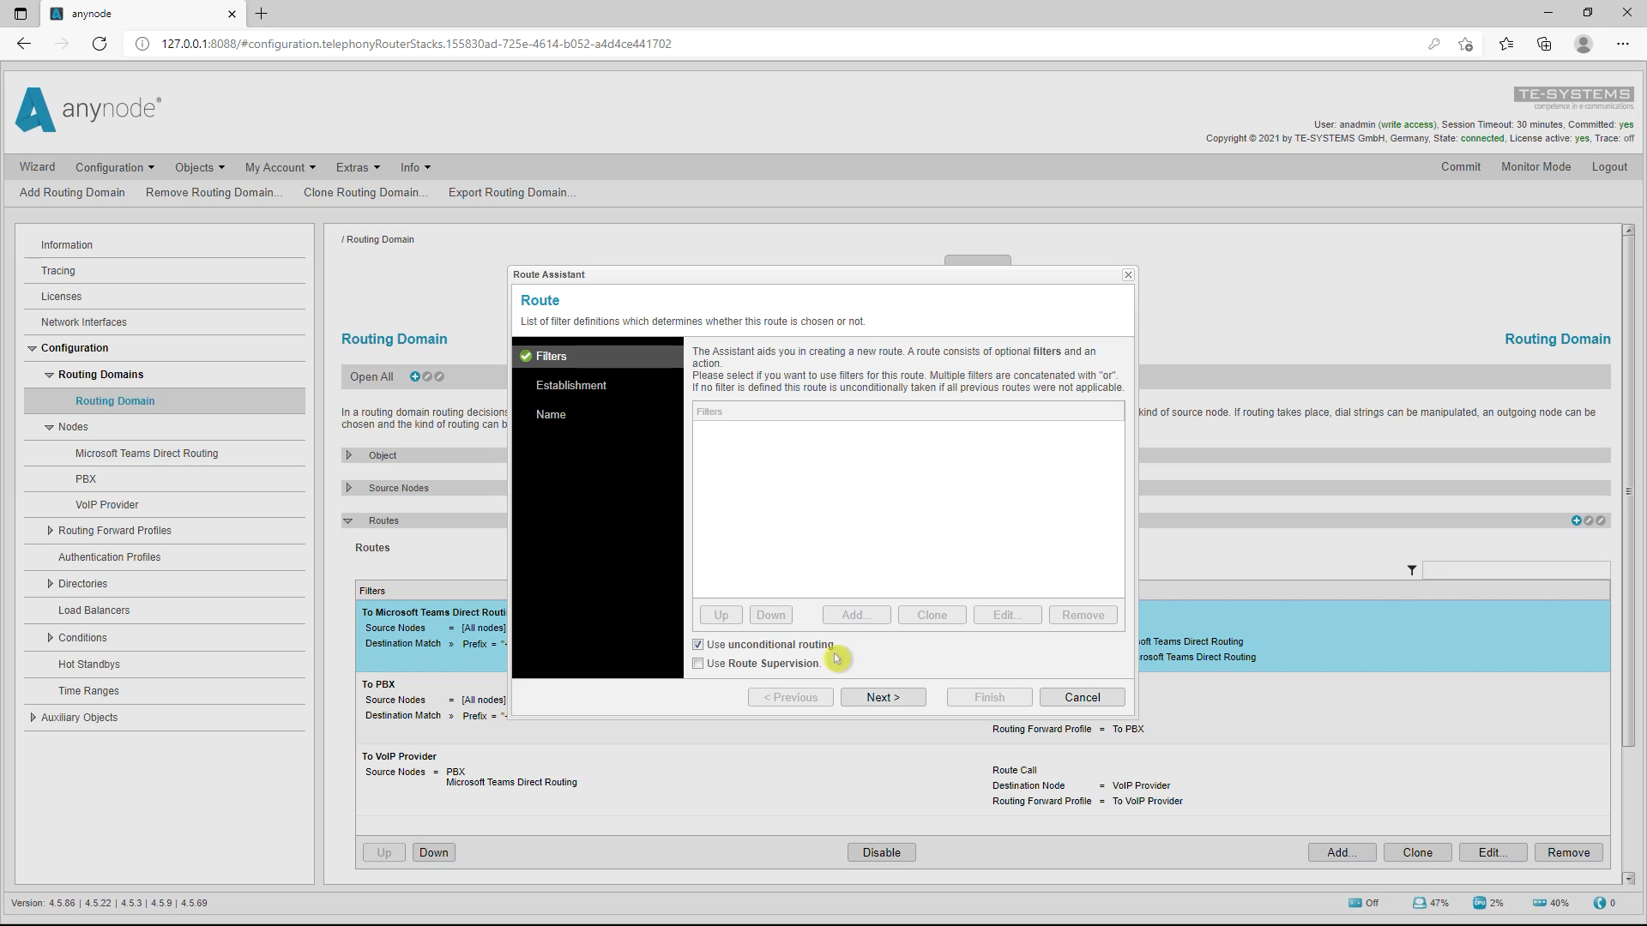The height and width of the screenshot is (926, 1647).
Task: Click the active calls phone icon
Action: [1600, 903]
